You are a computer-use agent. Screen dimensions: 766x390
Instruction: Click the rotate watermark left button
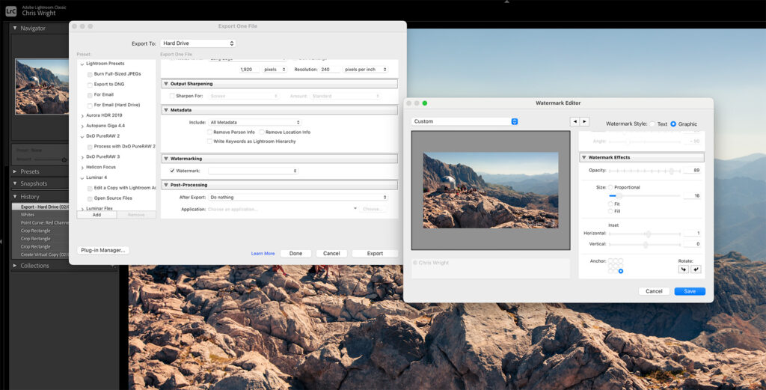tap(683, 269)
